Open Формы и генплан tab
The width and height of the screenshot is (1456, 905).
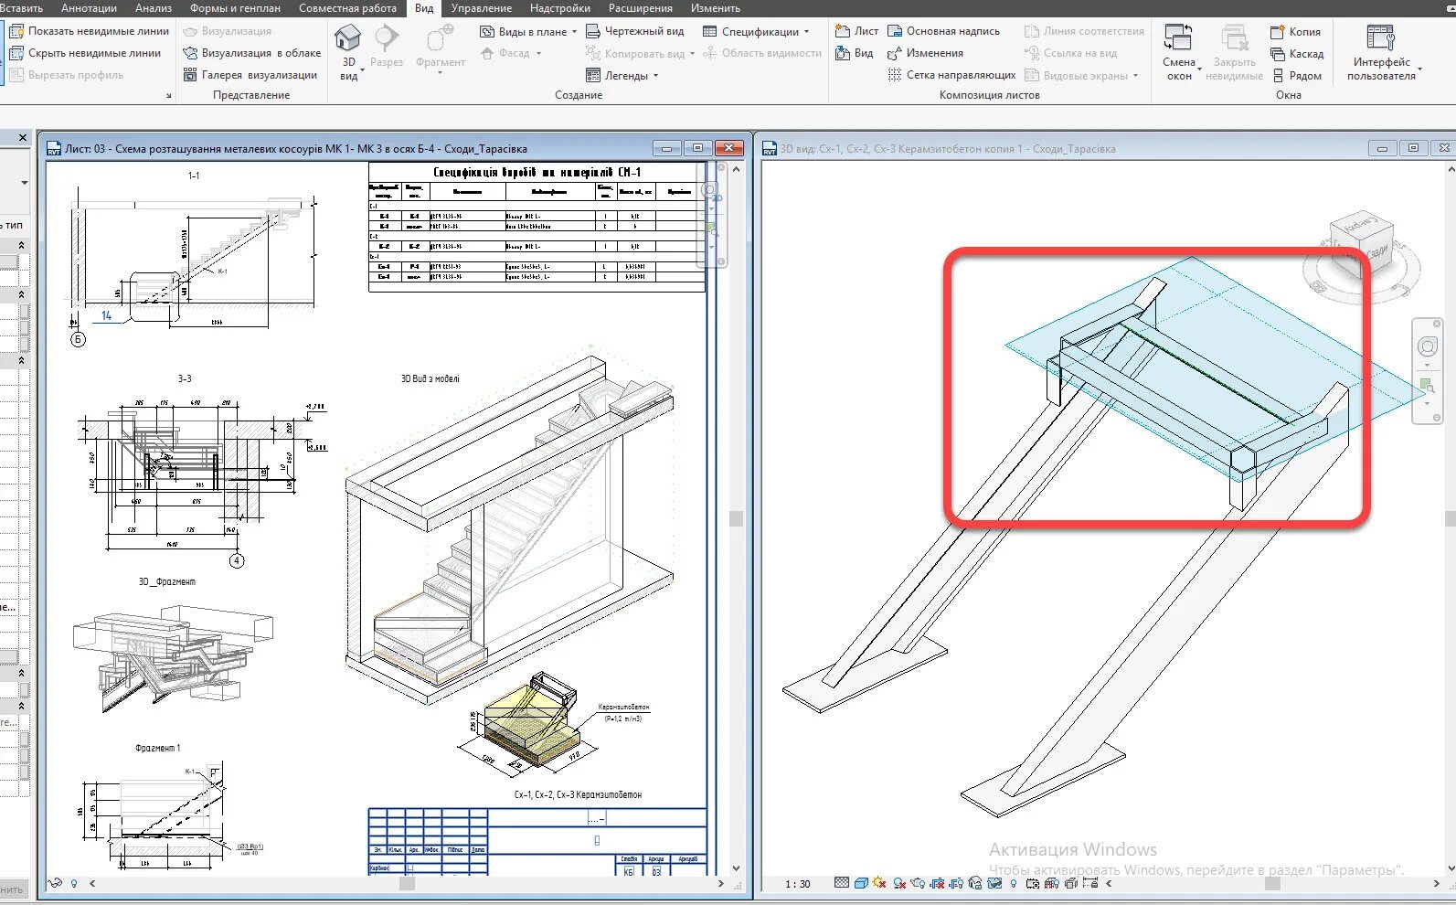click(235, 8)
